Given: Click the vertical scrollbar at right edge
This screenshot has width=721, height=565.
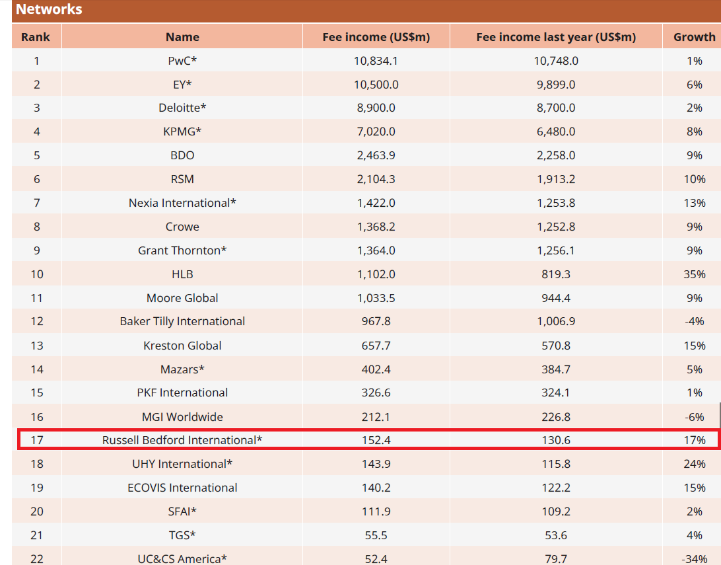Looking at the screenshot, I should [720, 415].
